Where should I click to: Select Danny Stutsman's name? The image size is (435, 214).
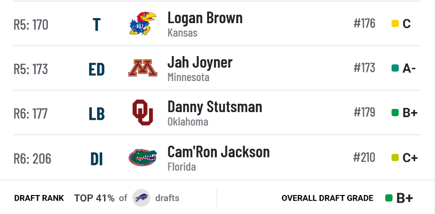pos(215,107)
